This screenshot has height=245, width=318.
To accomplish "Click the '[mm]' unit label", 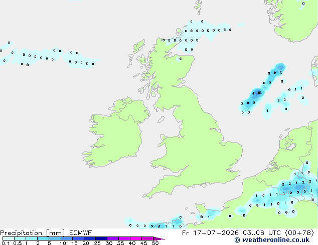I will (56, 233).
